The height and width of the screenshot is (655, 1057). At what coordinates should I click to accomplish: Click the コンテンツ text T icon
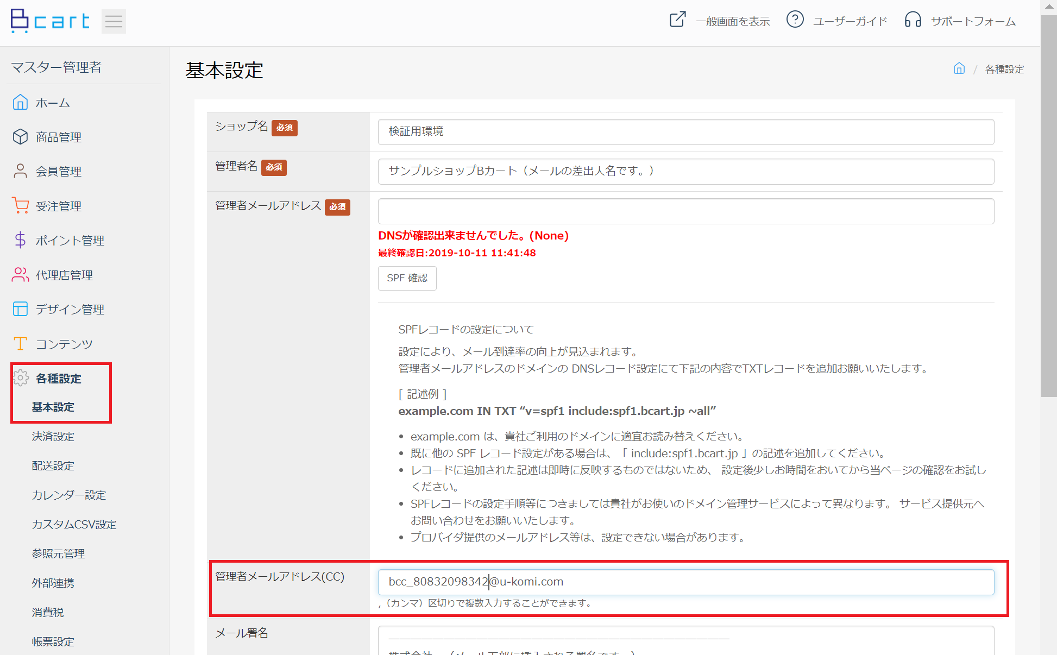point(20,344)
